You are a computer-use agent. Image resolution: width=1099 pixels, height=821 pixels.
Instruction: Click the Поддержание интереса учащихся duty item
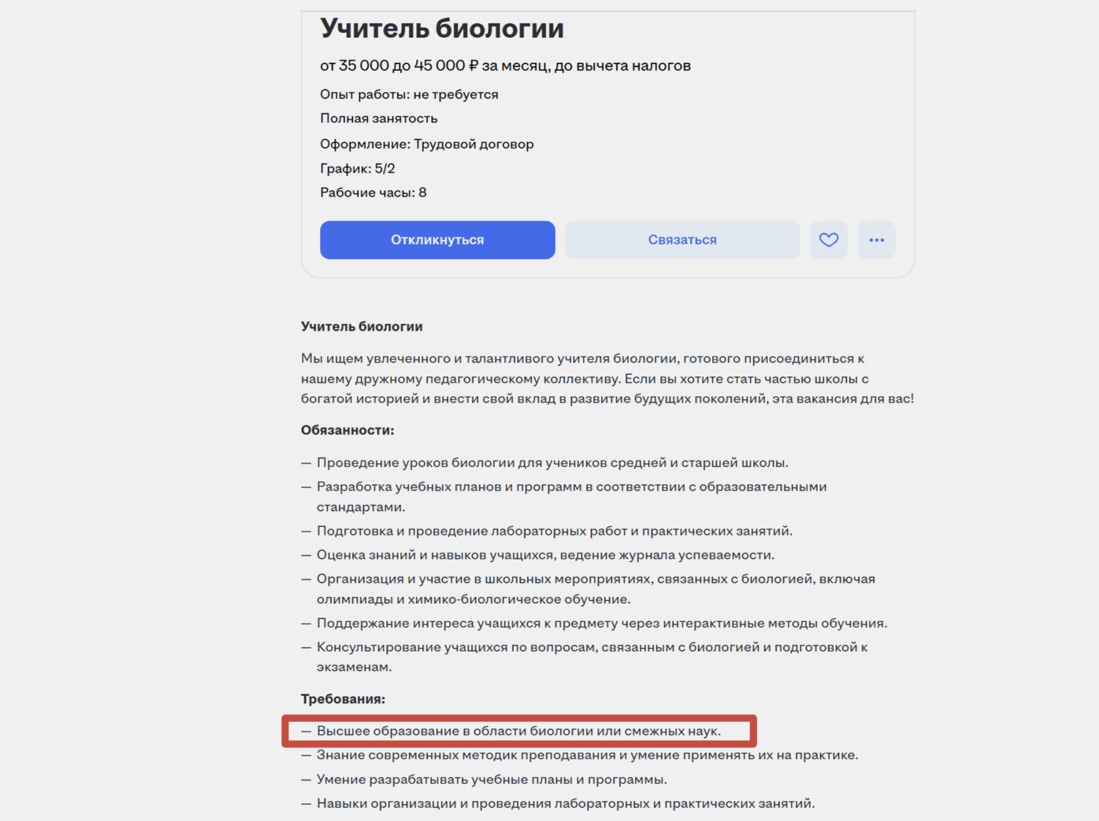click(x=602, y=623)
